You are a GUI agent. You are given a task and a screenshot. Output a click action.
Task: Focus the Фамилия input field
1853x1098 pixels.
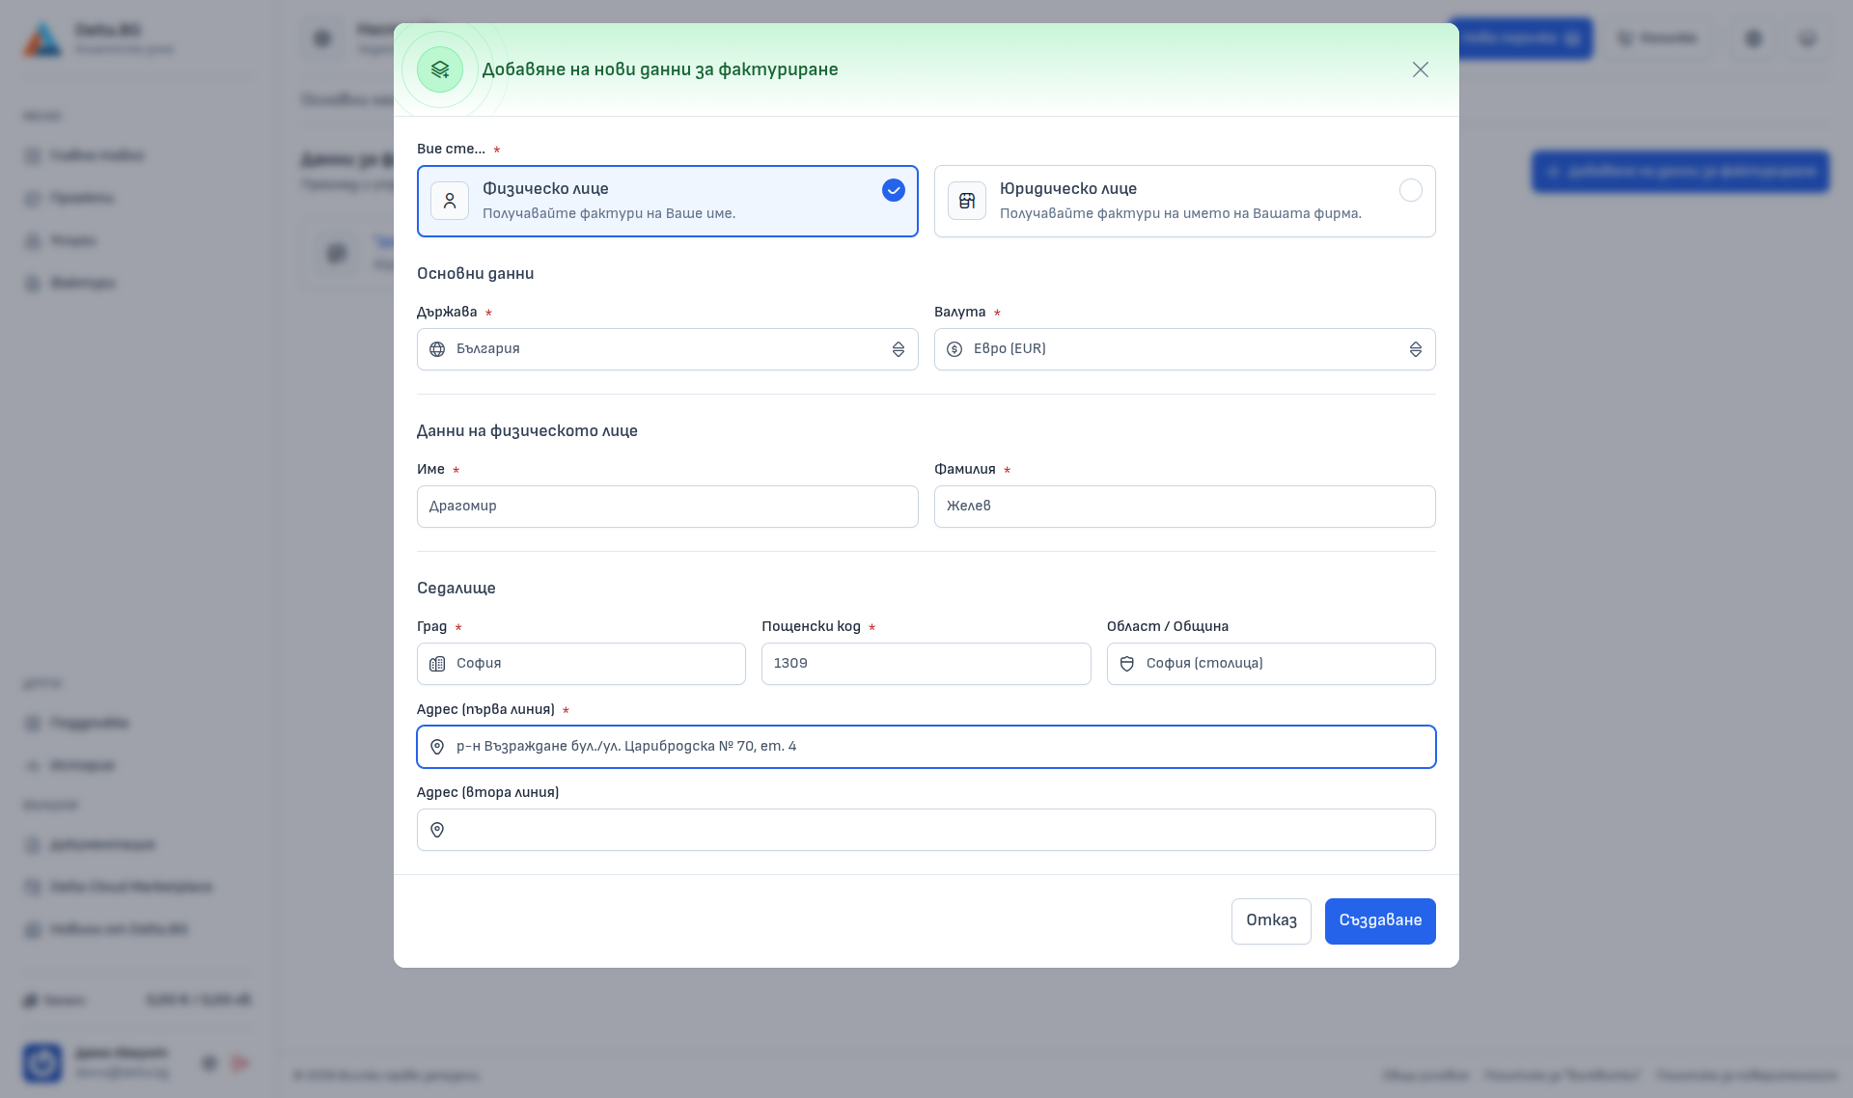(1185, 507)
